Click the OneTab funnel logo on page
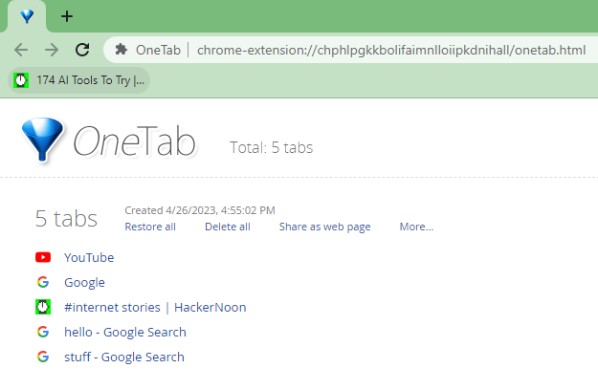 (x=42, y=140)
